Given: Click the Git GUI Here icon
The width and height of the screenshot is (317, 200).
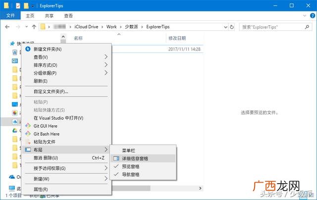Looking at the screenshot, I should tap(28, 126).
